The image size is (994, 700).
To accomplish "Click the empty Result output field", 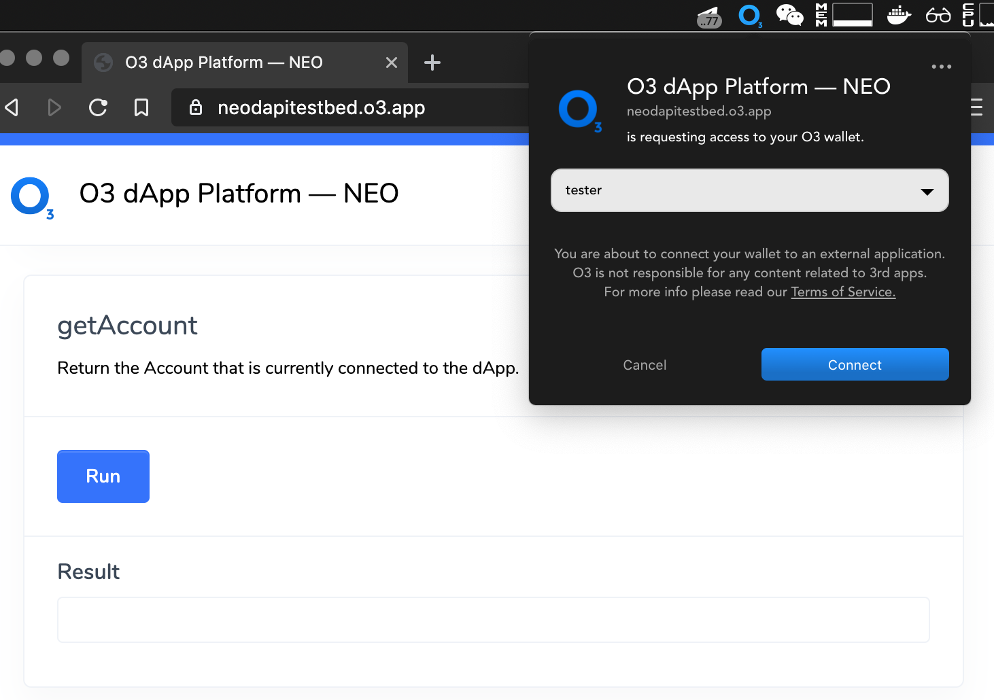I will (x=494, y=620).
